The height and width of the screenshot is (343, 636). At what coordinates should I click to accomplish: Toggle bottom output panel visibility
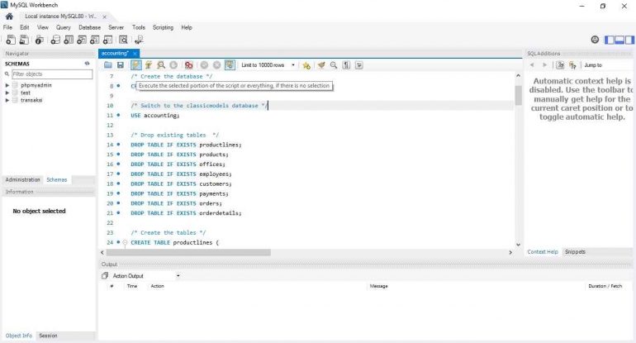pos(619,40)
